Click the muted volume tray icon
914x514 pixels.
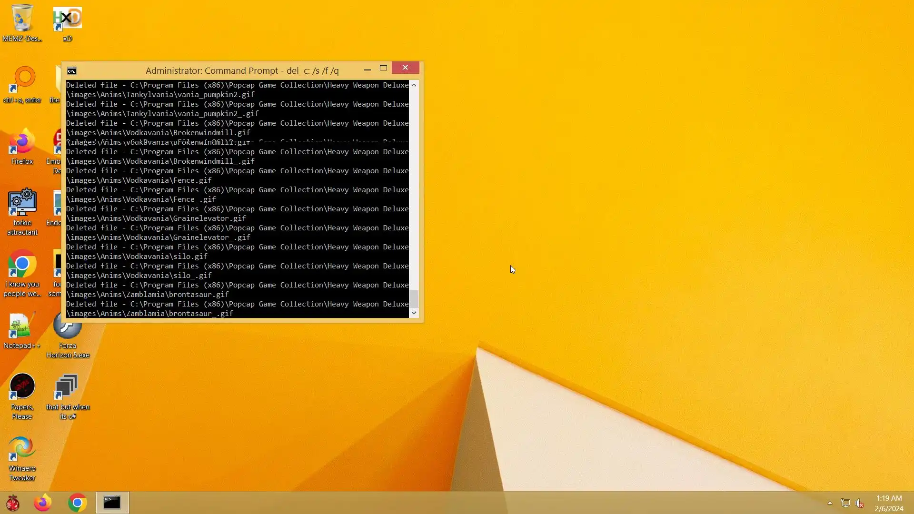point(859,503)
